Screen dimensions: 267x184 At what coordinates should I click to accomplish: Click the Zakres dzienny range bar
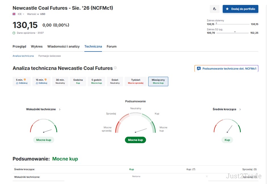click(x=233, y=24)
